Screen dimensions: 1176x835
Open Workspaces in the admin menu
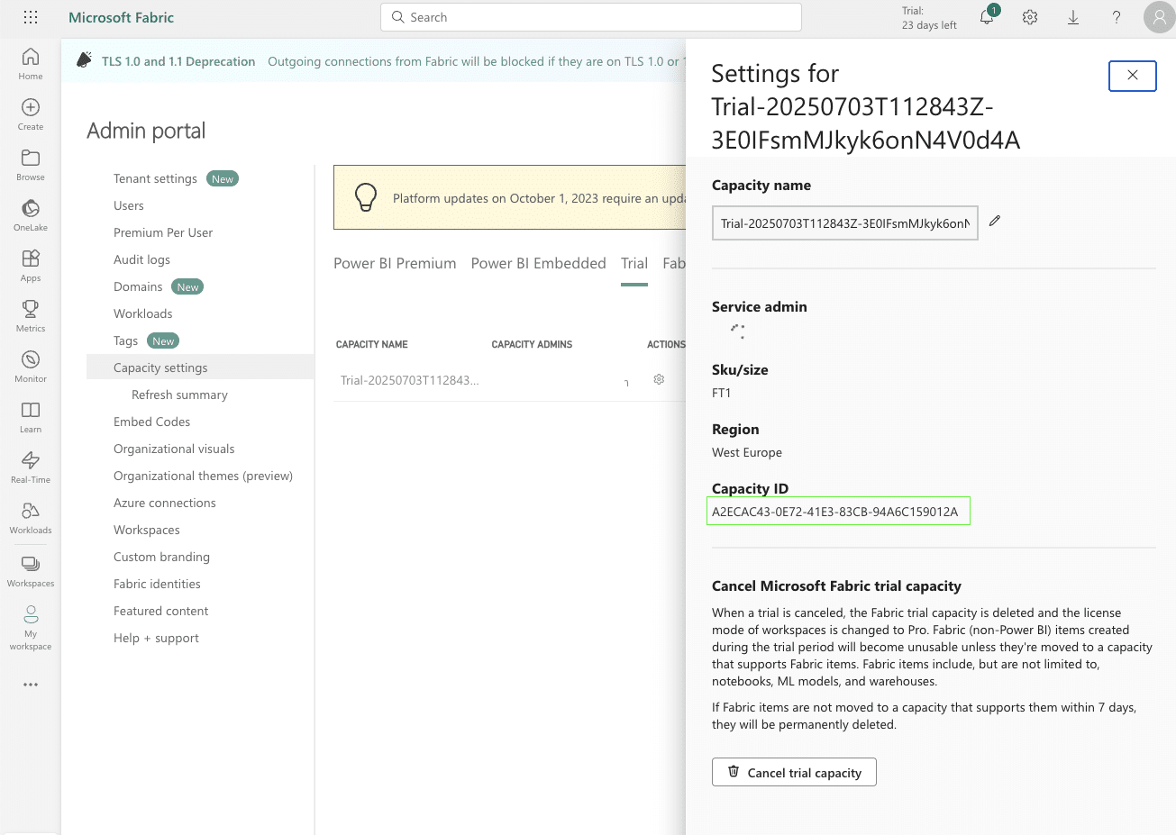pos(147,530)
